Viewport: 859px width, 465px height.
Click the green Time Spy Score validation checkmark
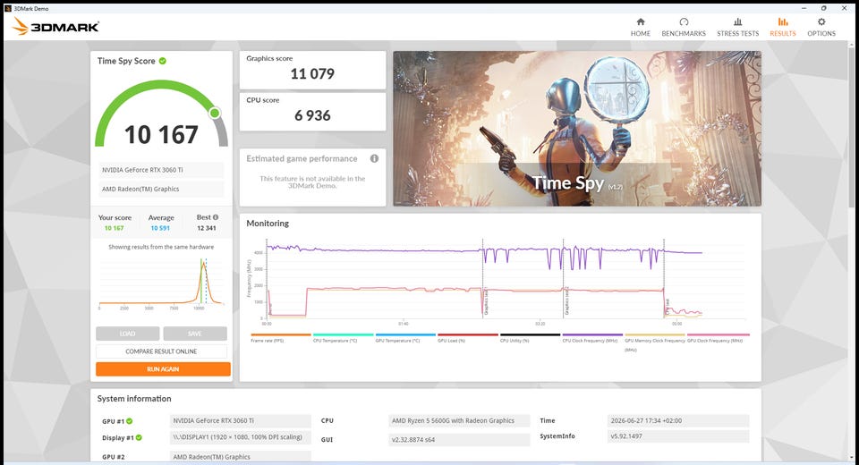(163, 61)
